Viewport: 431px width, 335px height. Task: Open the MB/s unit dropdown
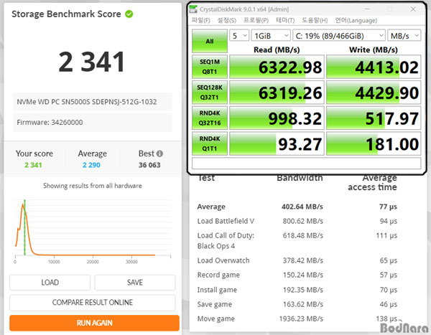tap(404, 34)
